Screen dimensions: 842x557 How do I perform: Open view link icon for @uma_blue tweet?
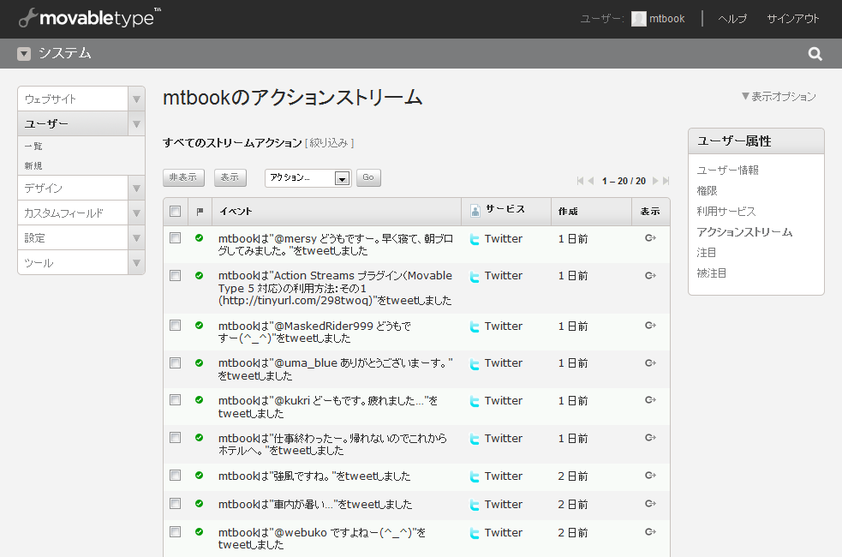[650, 363]
